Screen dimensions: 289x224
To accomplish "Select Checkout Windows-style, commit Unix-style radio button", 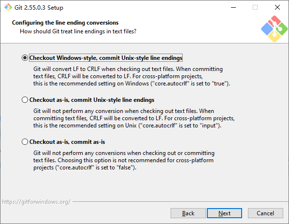I will (25, 58).
